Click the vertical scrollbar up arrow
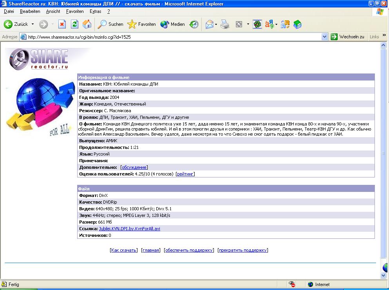 click(x=383, y=45)
